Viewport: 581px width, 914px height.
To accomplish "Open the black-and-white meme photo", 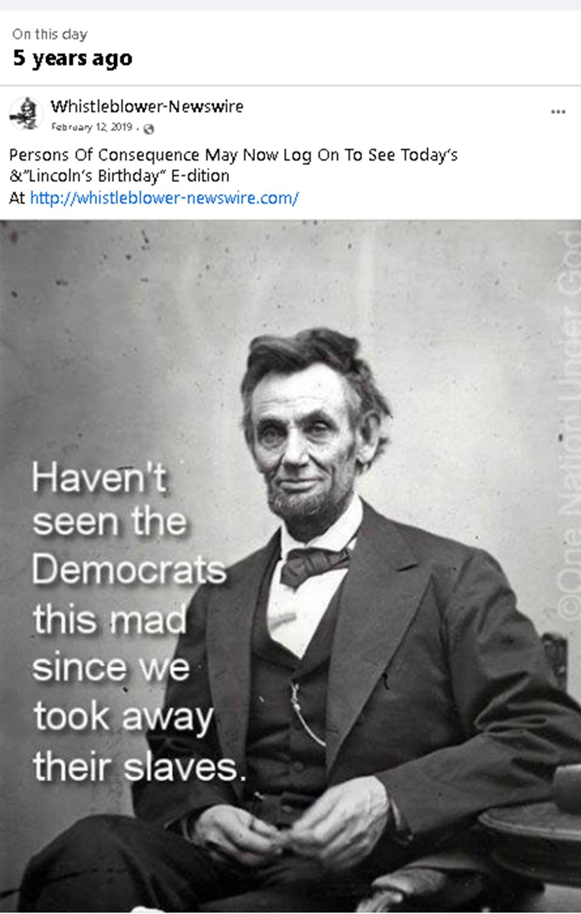I will [290, 566].
